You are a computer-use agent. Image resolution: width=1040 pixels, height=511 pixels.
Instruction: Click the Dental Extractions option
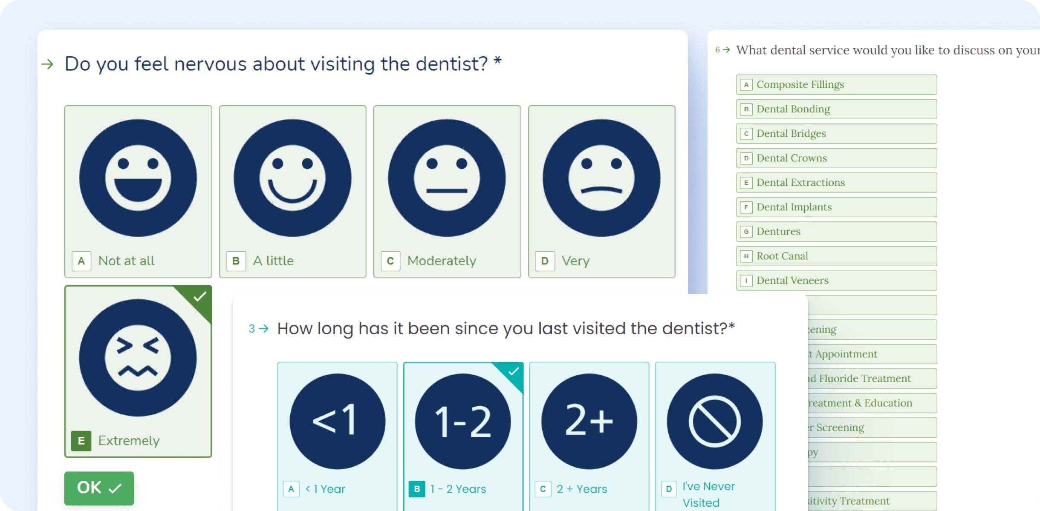pos(836,183)
